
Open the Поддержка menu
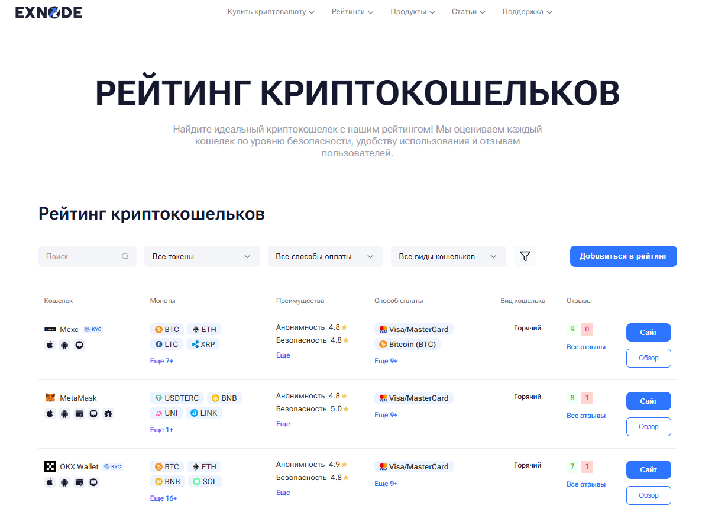pyautogui.click(x=526, y=11)
